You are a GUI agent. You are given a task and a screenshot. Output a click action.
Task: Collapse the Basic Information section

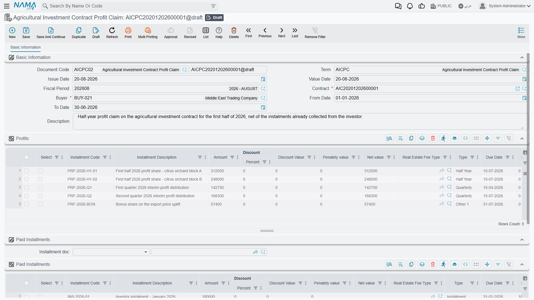[522, 57]
